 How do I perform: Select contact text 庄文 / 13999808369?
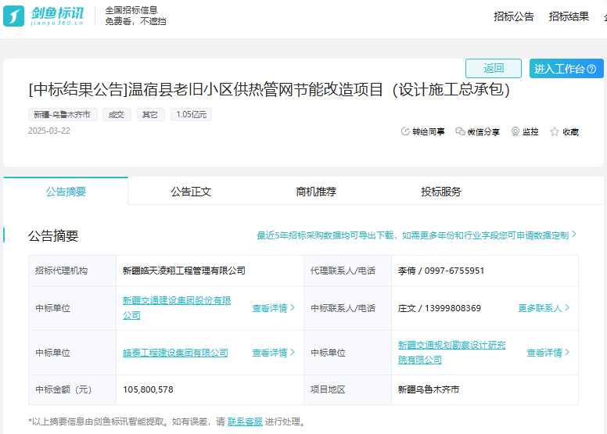(440, 308)
